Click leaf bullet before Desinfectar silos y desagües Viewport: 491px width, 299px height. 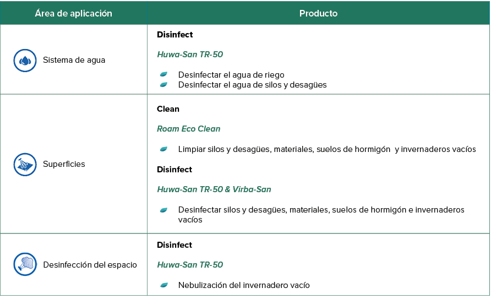tap(164, 210)
